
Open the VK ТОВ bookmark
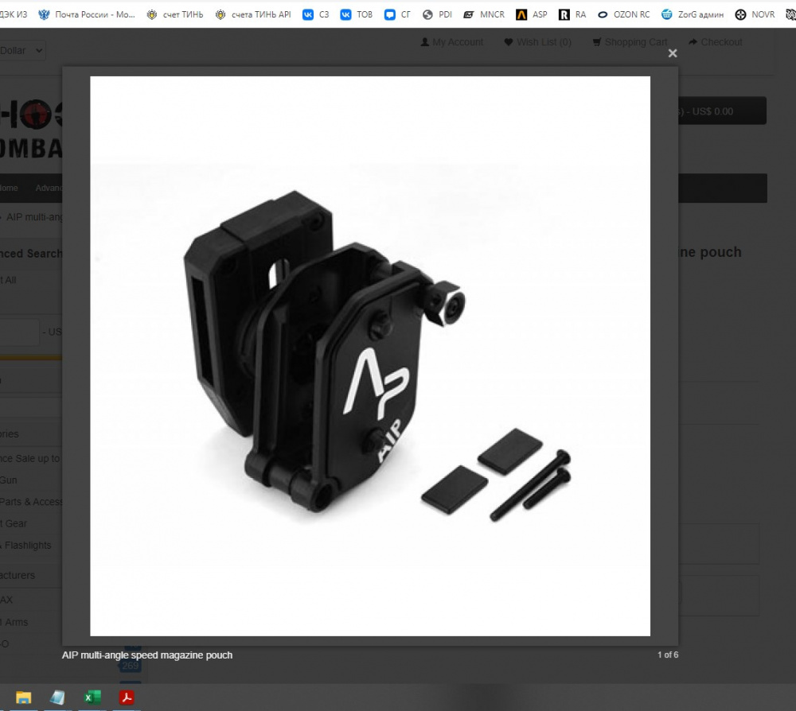click(x=357, y=14)
